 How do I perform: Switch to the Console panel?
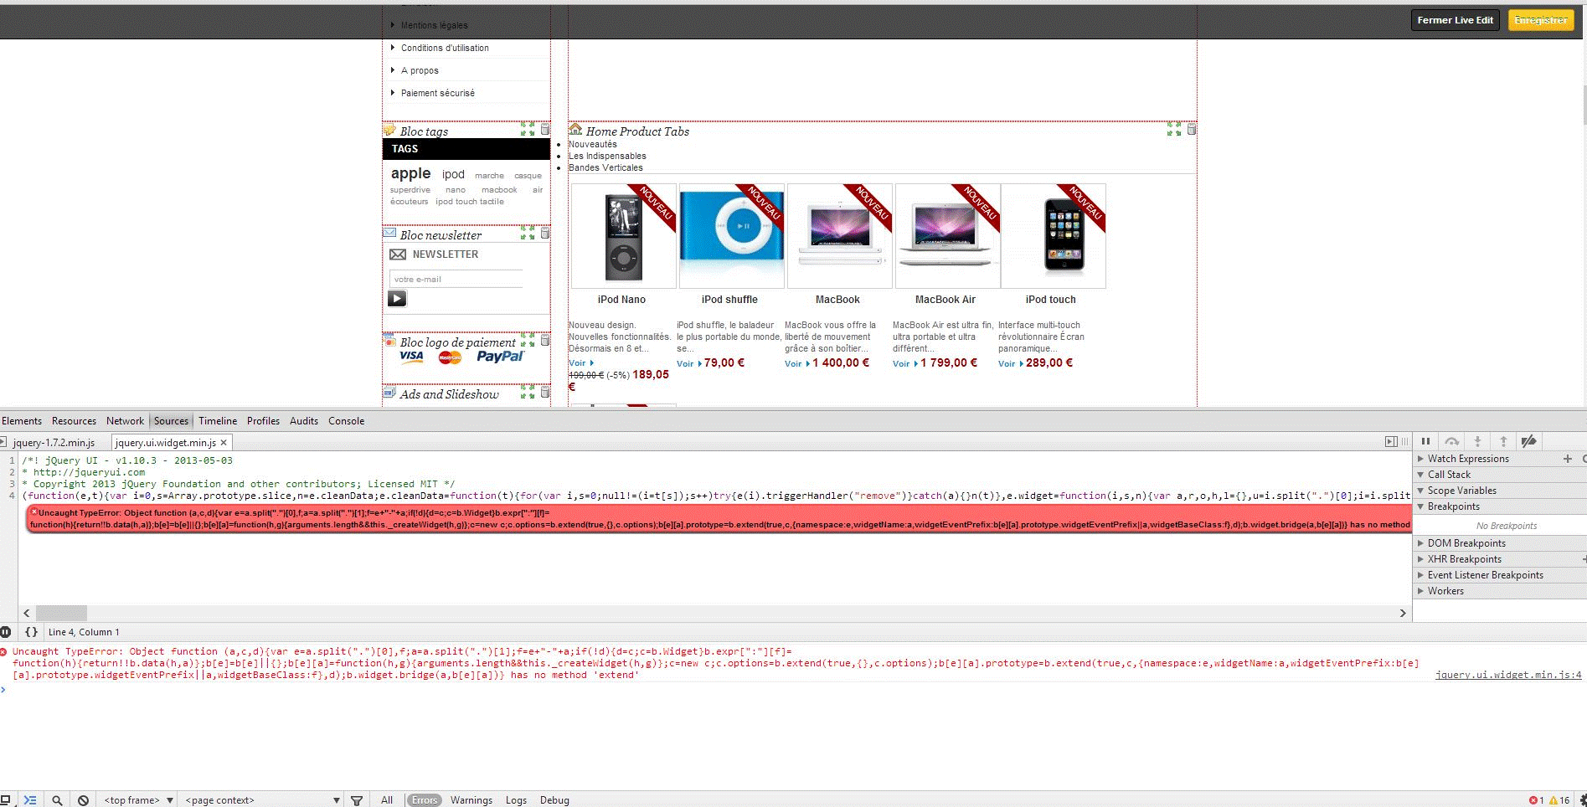pos(346,421)
